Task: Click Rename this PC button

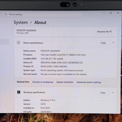Action: click(x=104, y=32)
